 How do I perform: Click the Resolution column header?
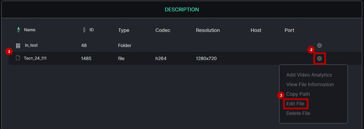pos(208,30)
